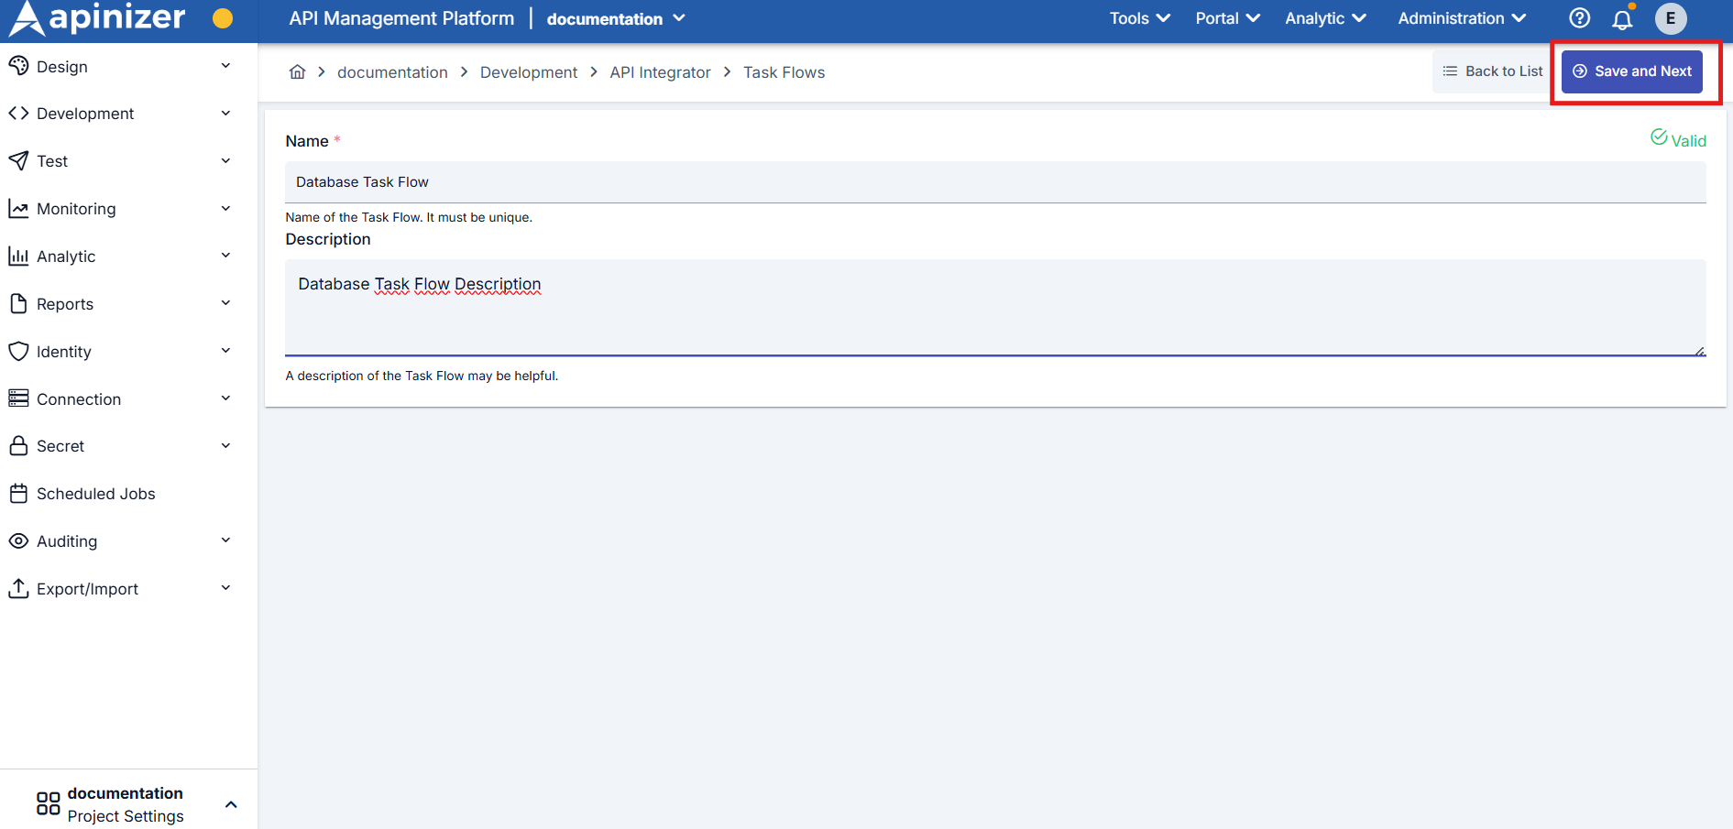The image size is (1733, 829).
Task: Open the Administration dropdown menu
Action: [1461, 17]
